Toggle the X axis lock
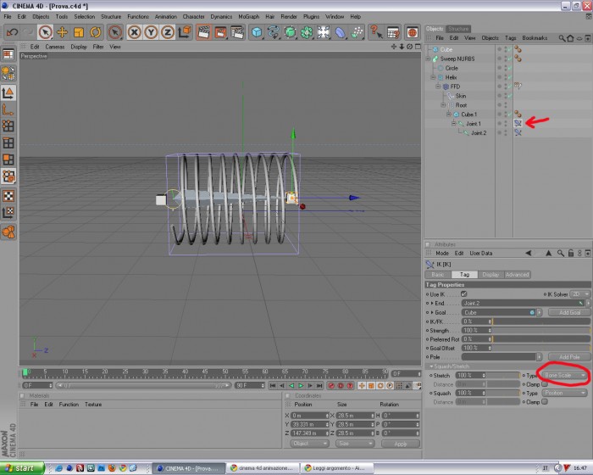 (x=134, y=32)
